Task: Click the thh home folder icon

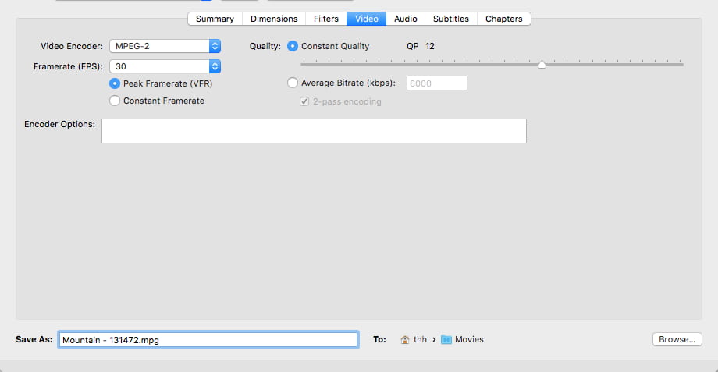Action: point(405,339)
